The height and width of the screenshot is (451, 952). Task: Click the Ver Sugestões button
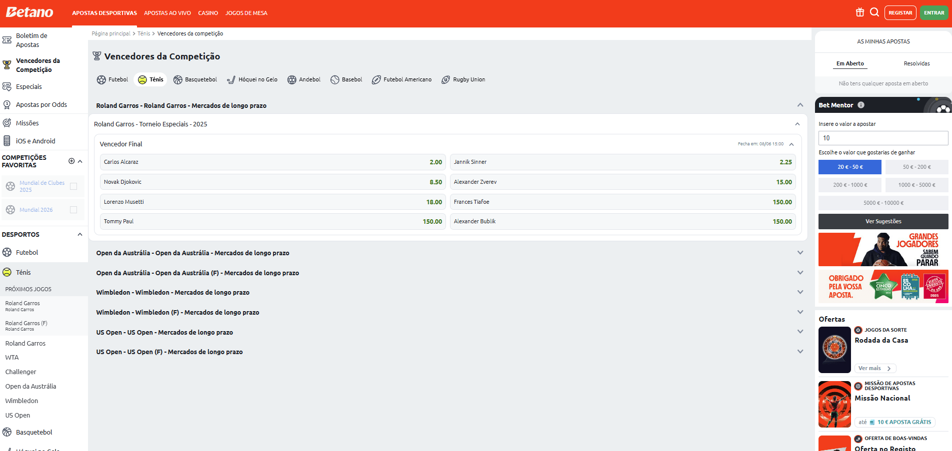(x=883, y=221)
